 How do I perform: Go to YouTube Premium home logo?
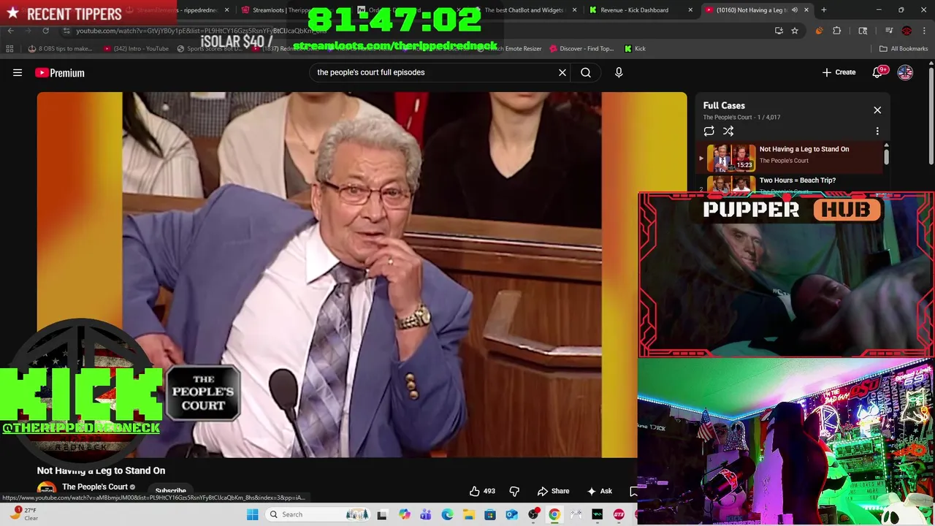(59, 72)
